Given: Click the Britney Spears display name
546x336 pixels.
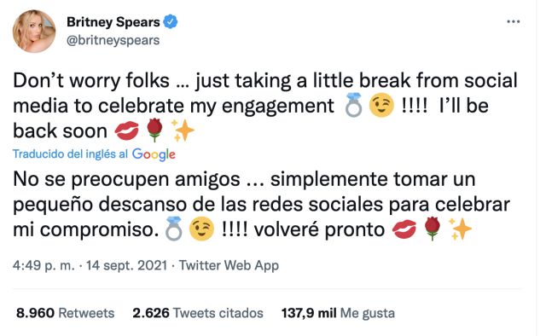Looking at the screenshot, I should tap(113, 22).
